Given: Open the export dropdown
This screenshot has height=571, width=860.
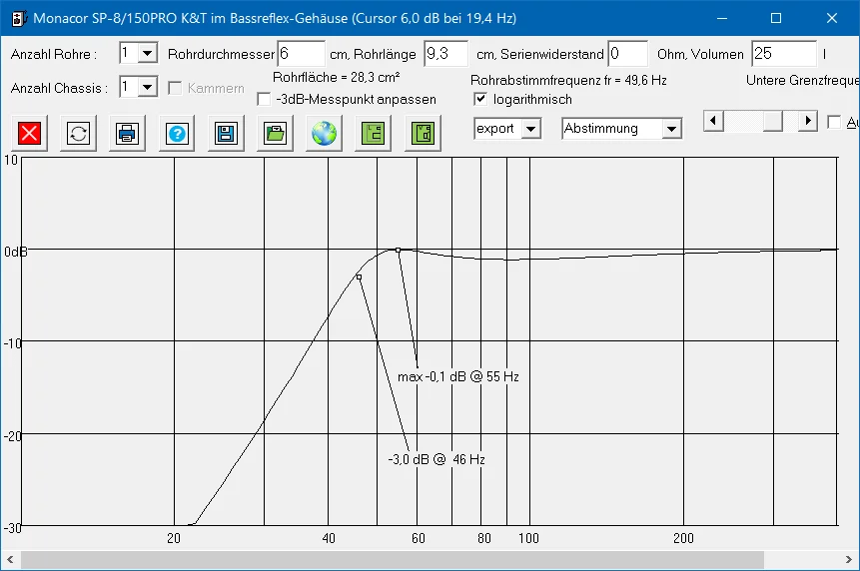Looking at the screenshot, I should 530,129.
